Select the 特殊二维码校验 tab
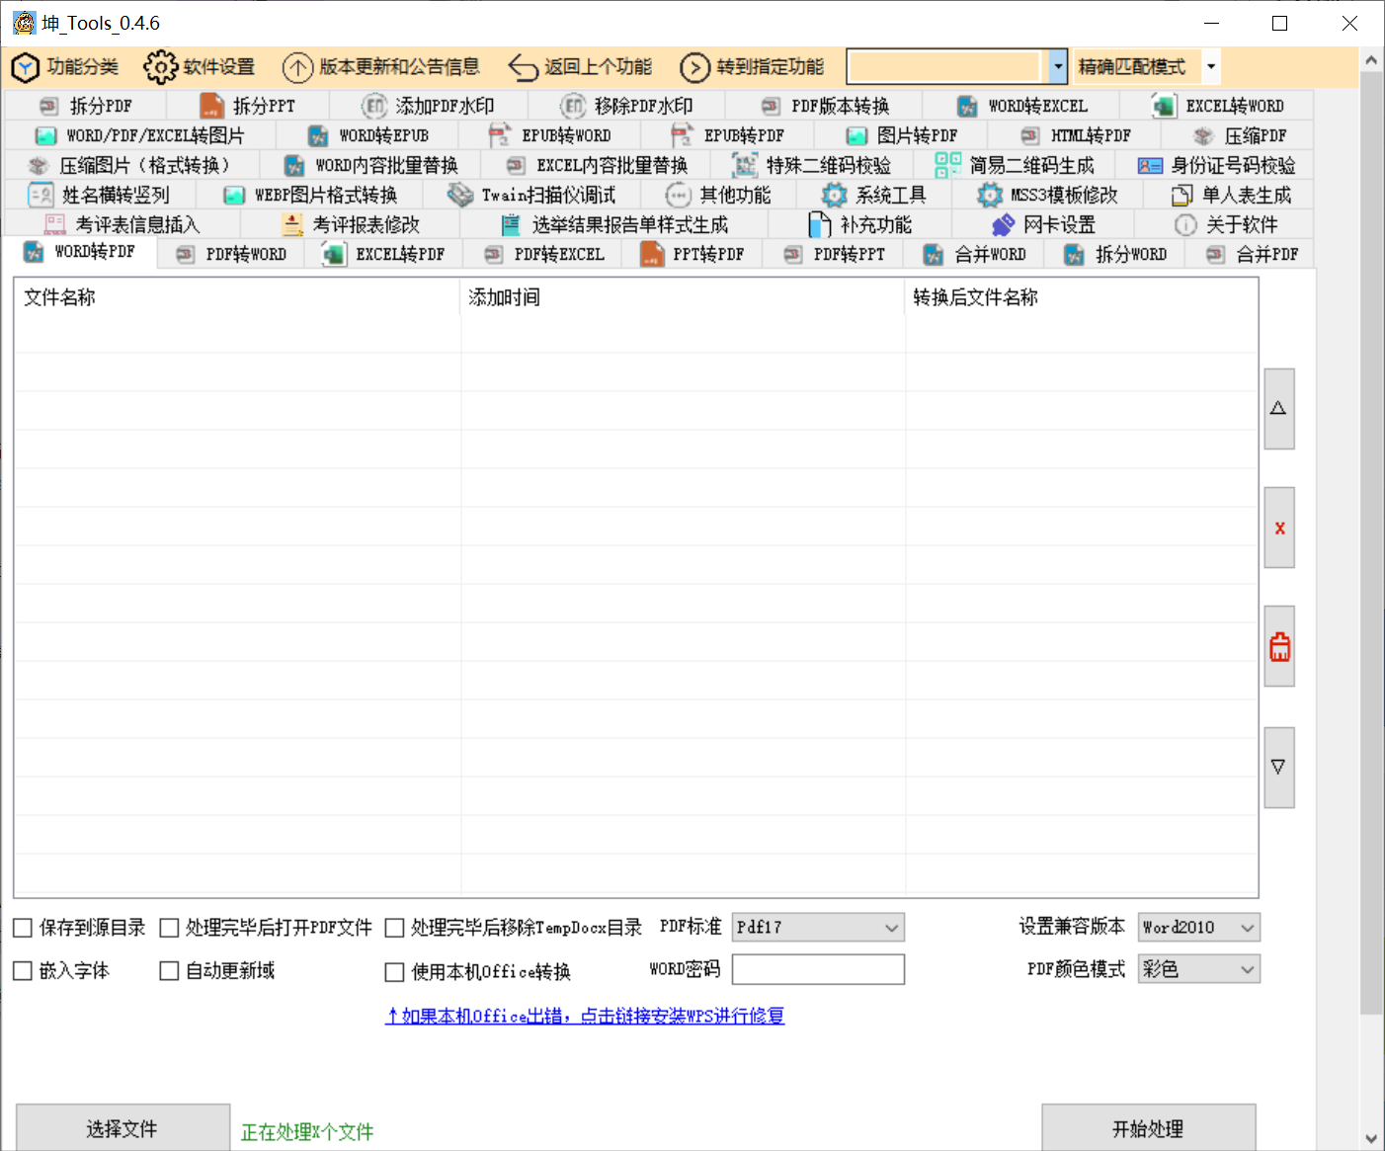Viewport: 1385px width, 1151px height. tap(812, 165)
